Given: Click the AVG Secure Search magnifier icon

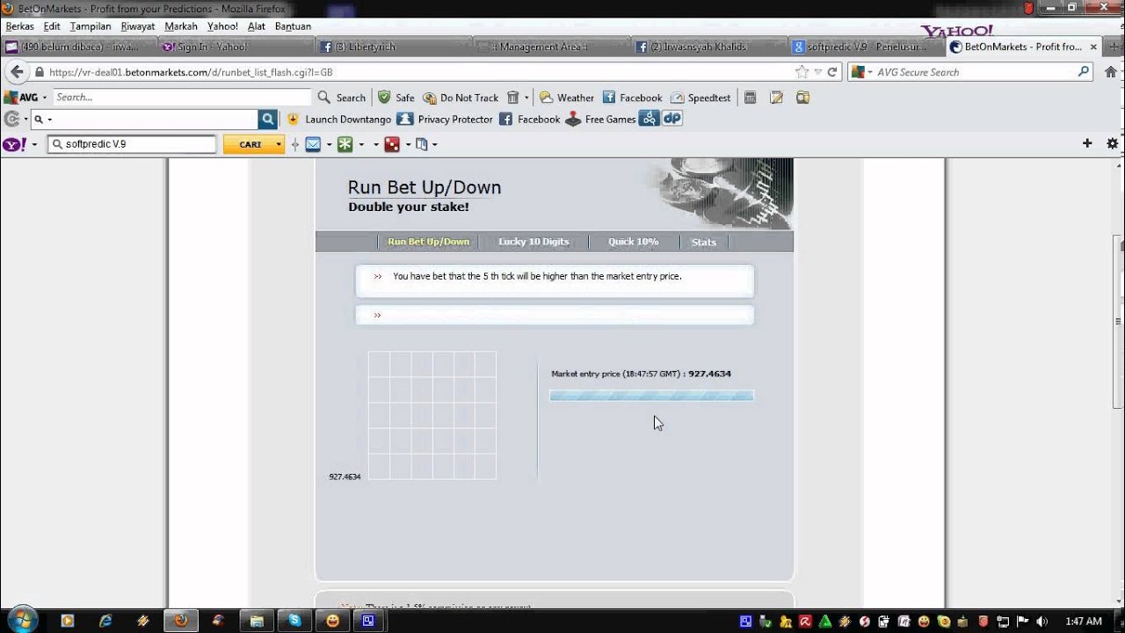Looking at the screenshot, I should tap(1083, 72).
